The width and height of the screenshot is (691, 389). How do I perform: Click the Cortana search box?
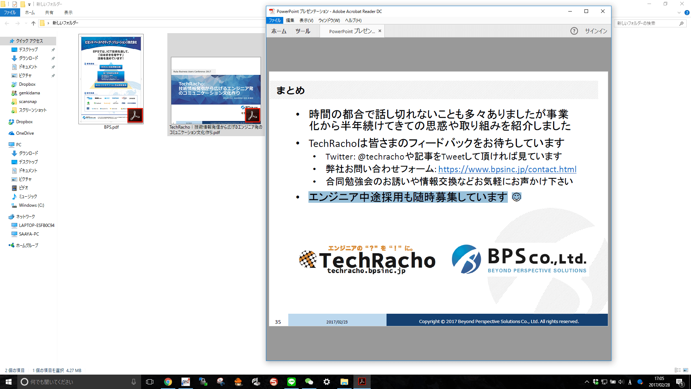pyautogui.click(x=78, y=382)
